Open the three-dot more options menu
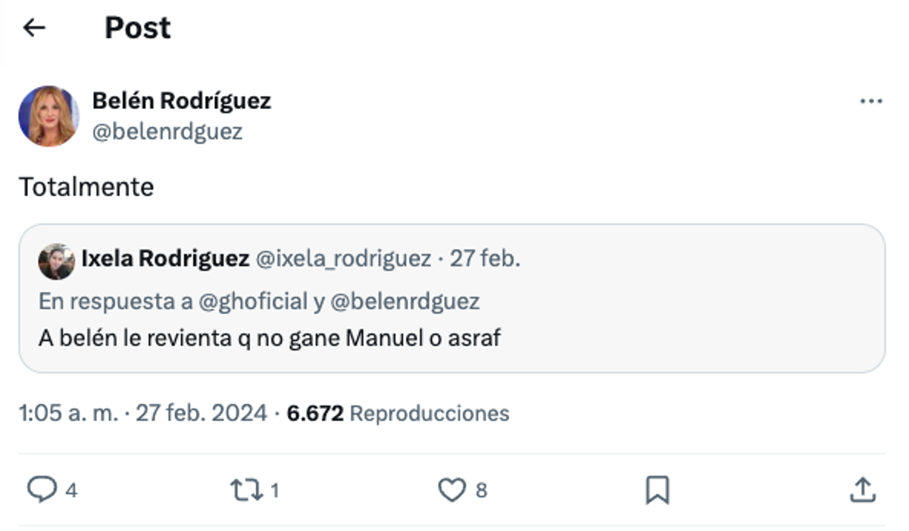The width and height of the screenshot is (909, 531). pos(871,101)
